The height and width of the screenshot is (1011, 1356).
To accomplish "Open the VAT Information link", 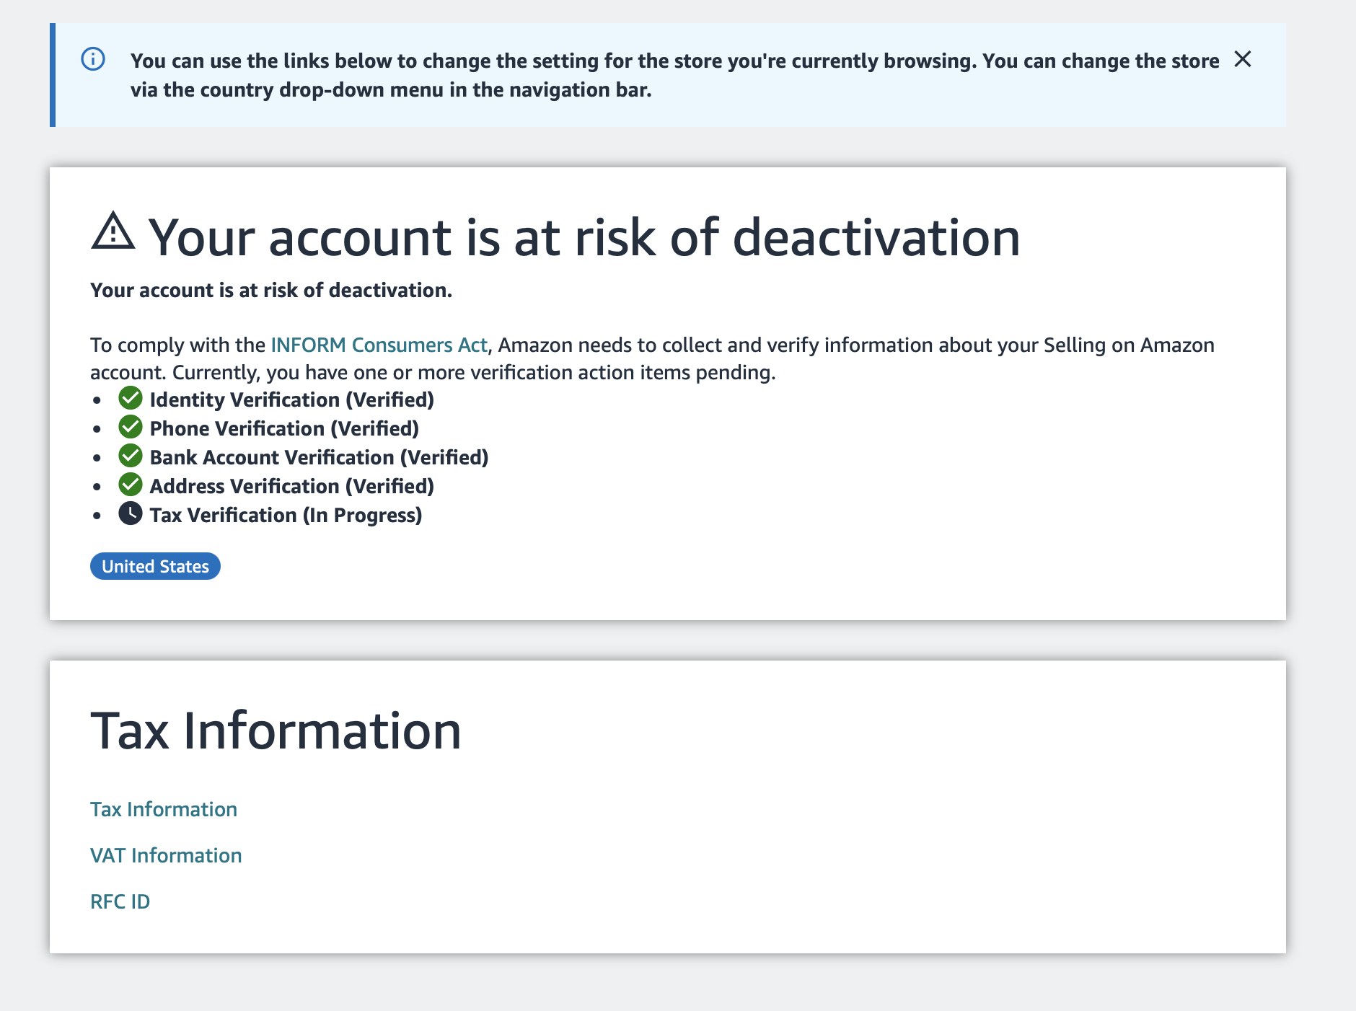I will click(166, 855).
